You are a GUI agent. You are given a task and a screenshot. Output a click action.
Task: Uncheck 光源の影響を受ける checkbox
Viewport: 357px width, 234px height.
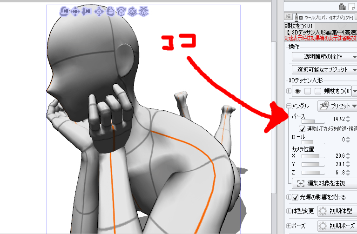(295, 197)
